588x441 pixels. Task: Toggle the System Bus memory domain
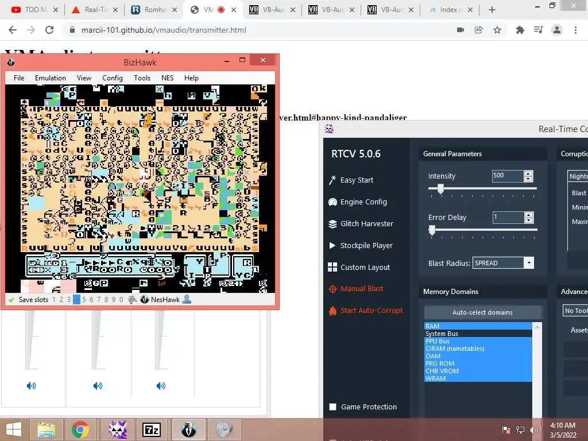[x=478, y=334]
